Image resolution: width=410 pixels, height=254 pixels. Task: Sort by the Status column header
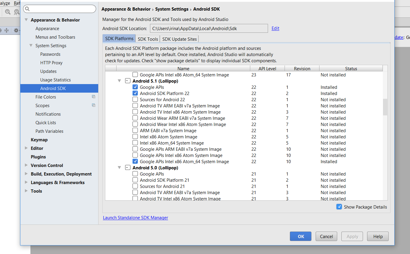pos(351,68)
